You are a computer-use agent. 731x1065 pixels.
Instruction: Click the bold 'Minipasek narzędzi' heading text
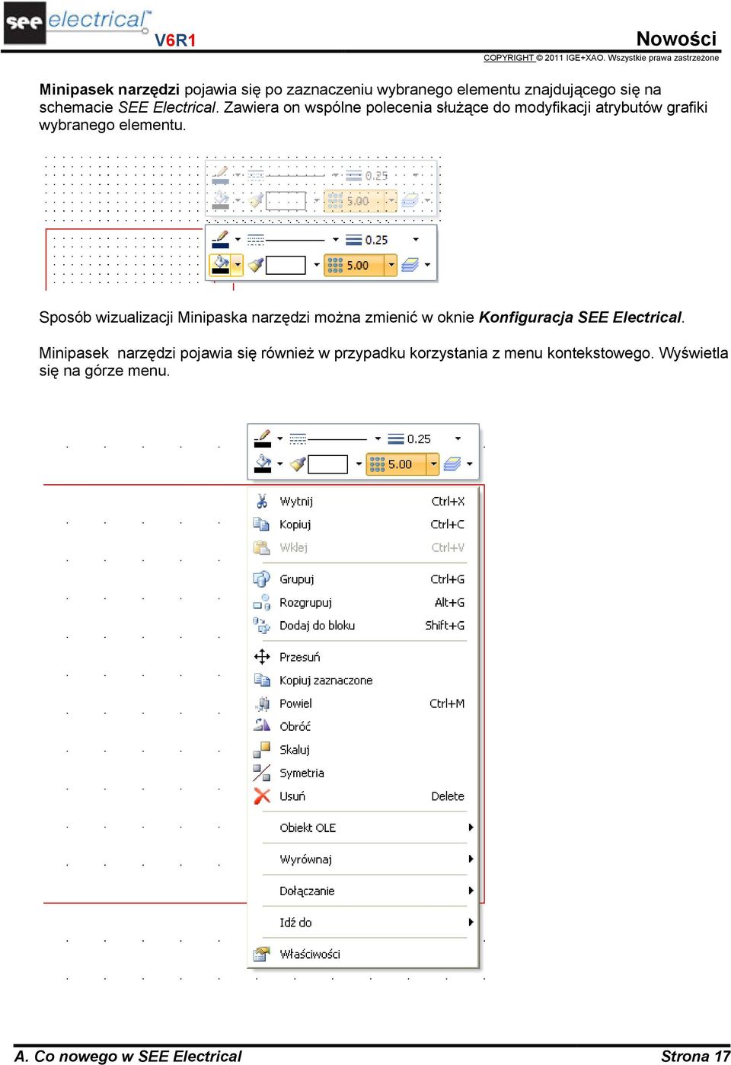pos(109,90)
